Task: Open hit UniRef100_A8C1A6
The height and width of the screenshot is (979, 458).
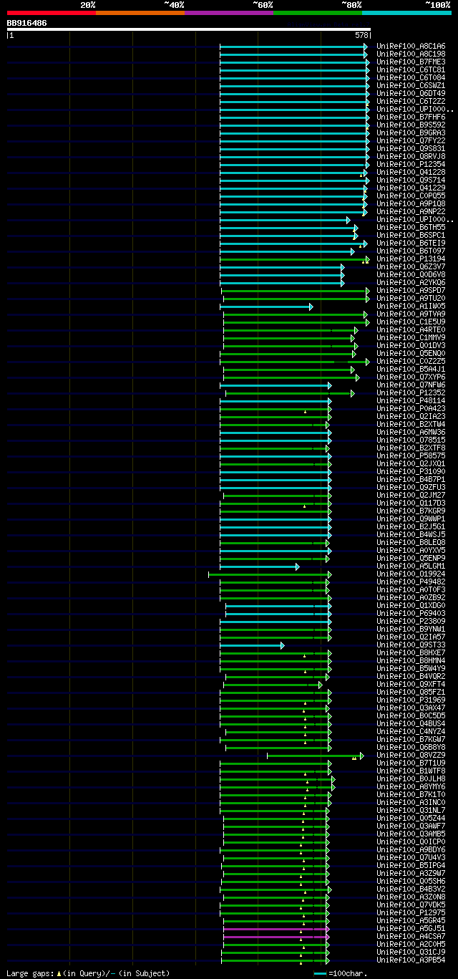Action: coord(411,46)
